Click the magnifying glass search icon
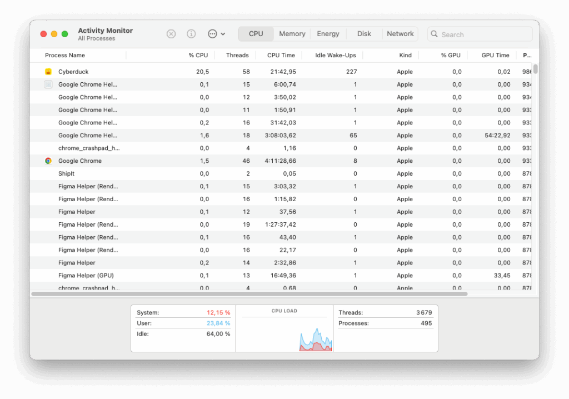The image size is (569, 399). [x=434, y=34]
